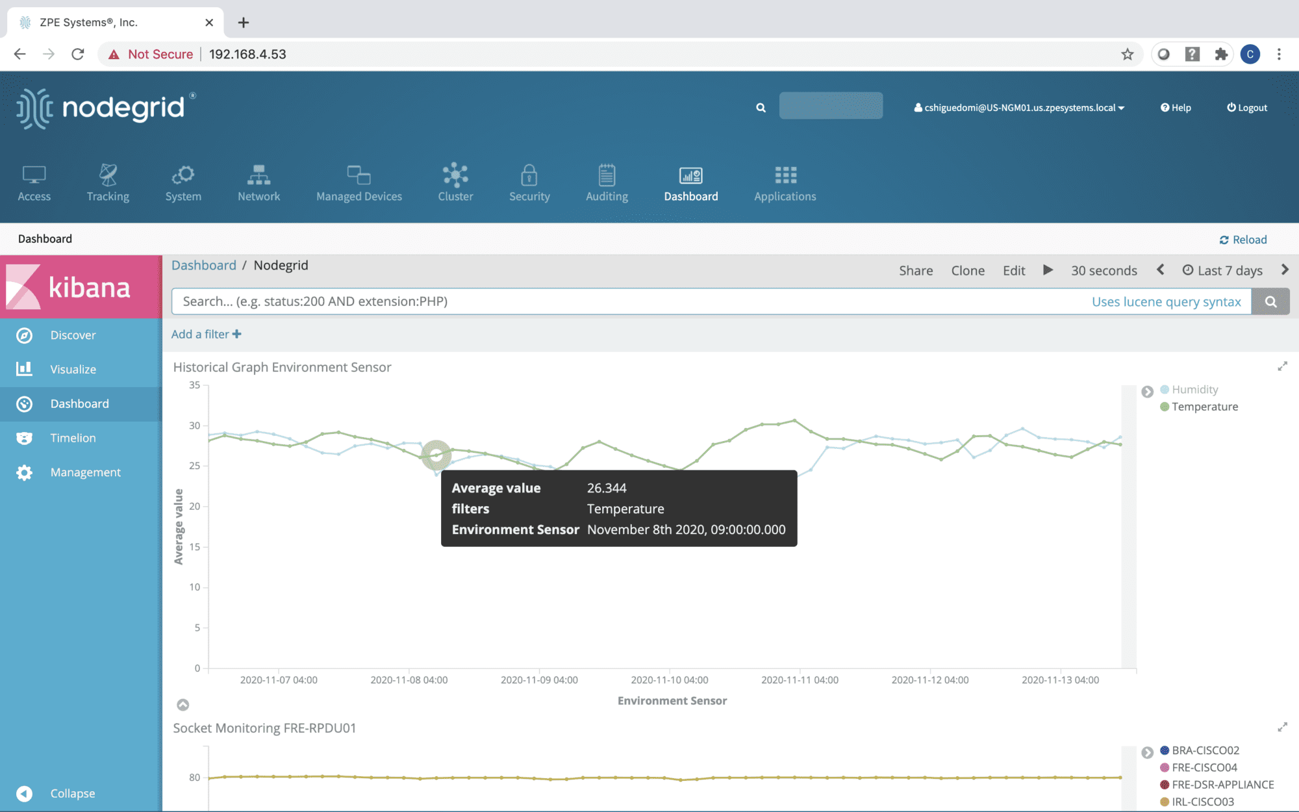1299x812 pixels.
Task: Click the Reload link
Action: pyautogui.click(x=1243, y=240)
